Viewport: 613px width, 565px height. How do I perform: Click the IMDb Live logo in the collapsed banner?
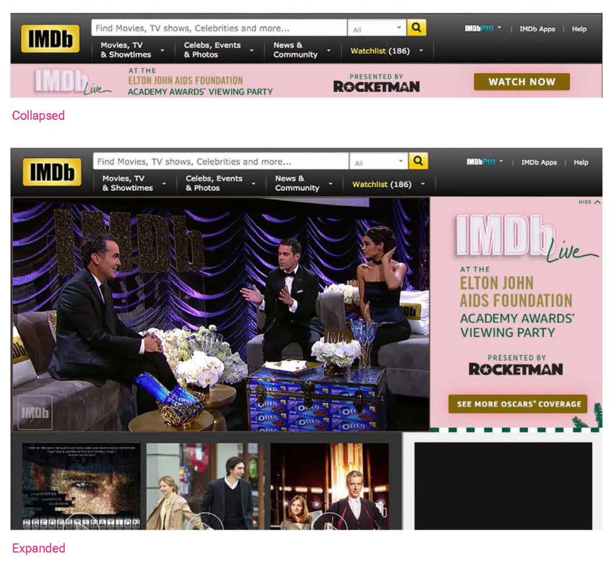point(72,81)
